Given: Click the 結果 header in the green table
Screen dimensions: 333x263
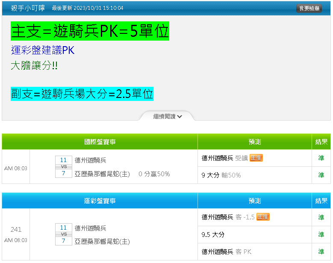Looking at the screenshot, I should click(321, 142).
